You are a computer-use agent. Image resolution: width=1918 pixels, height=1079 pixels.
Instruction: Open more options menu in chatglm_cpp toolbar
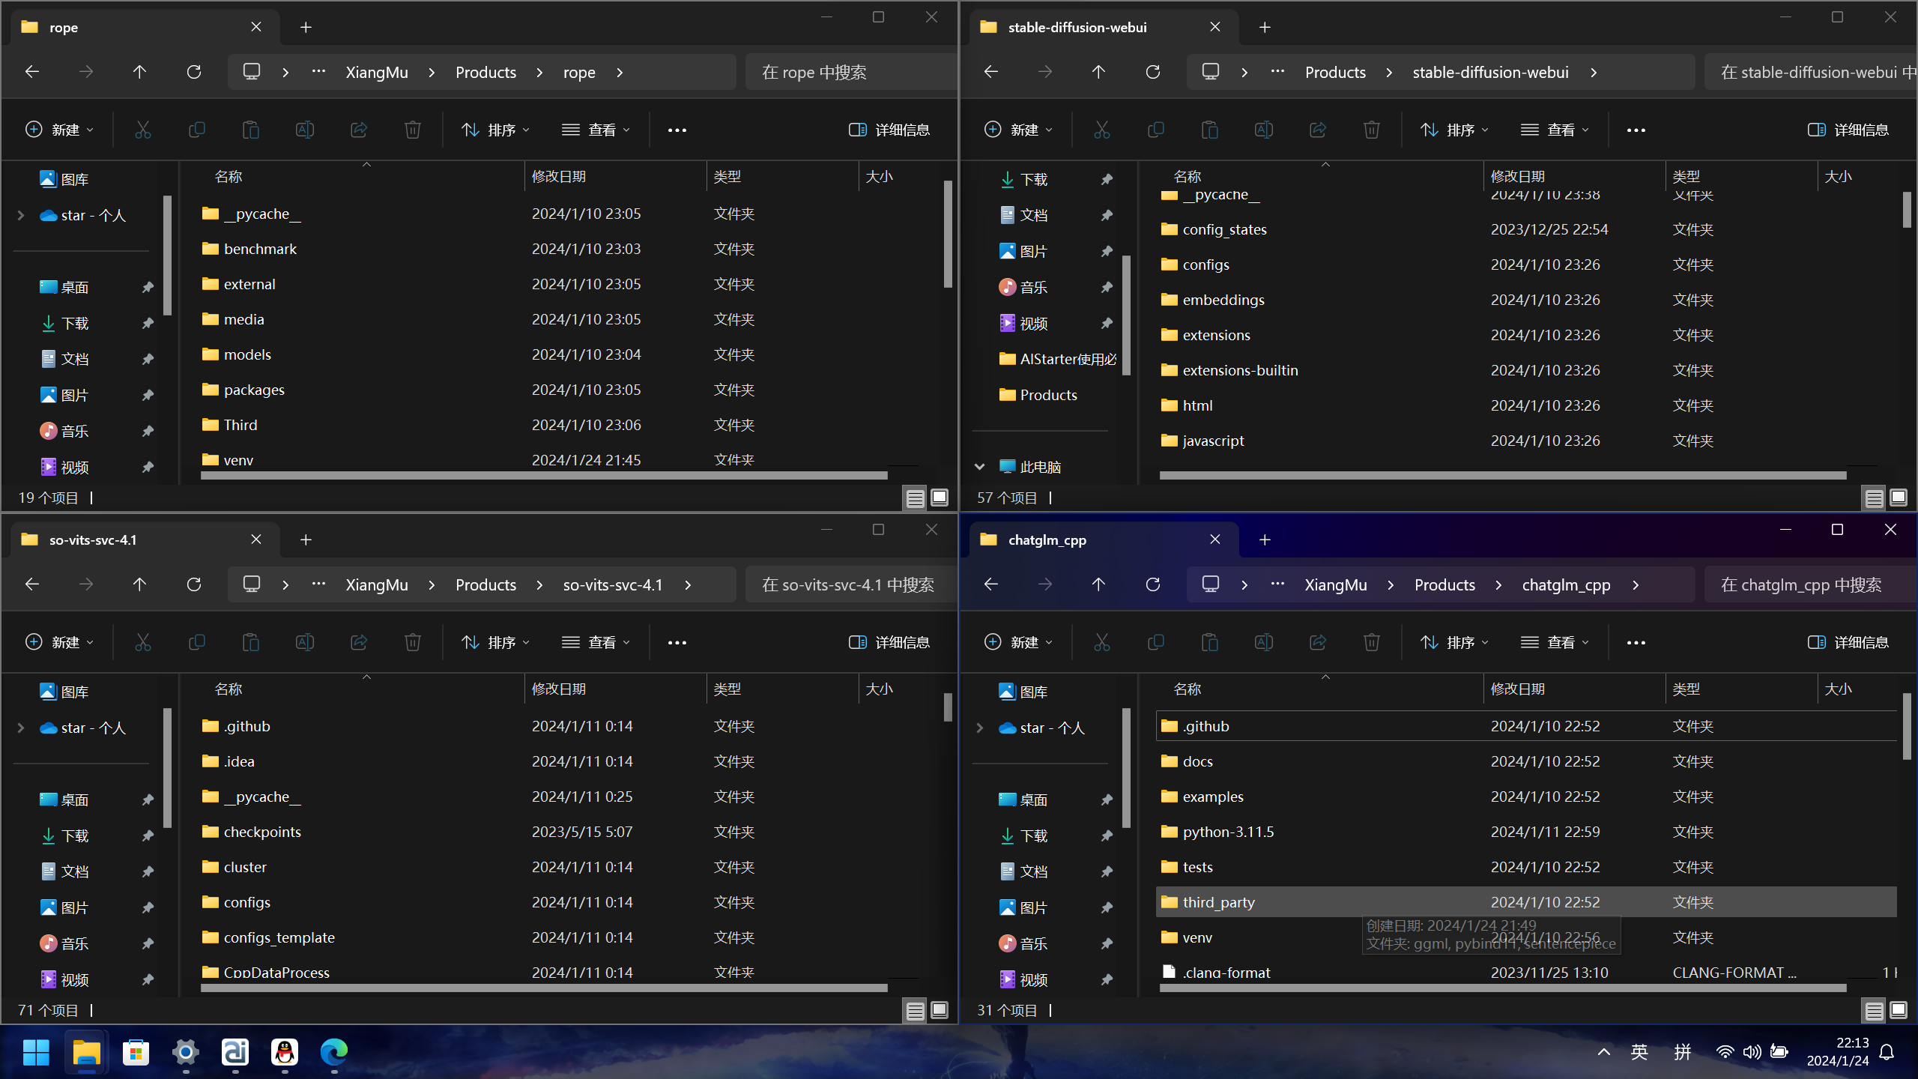1636,642
